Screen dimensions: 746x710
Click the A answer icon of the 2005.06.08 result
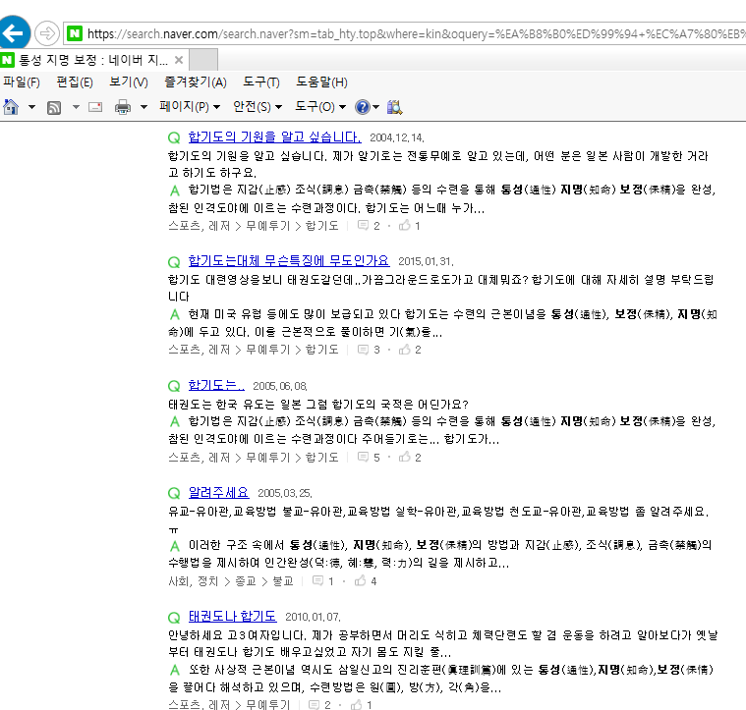175,421
